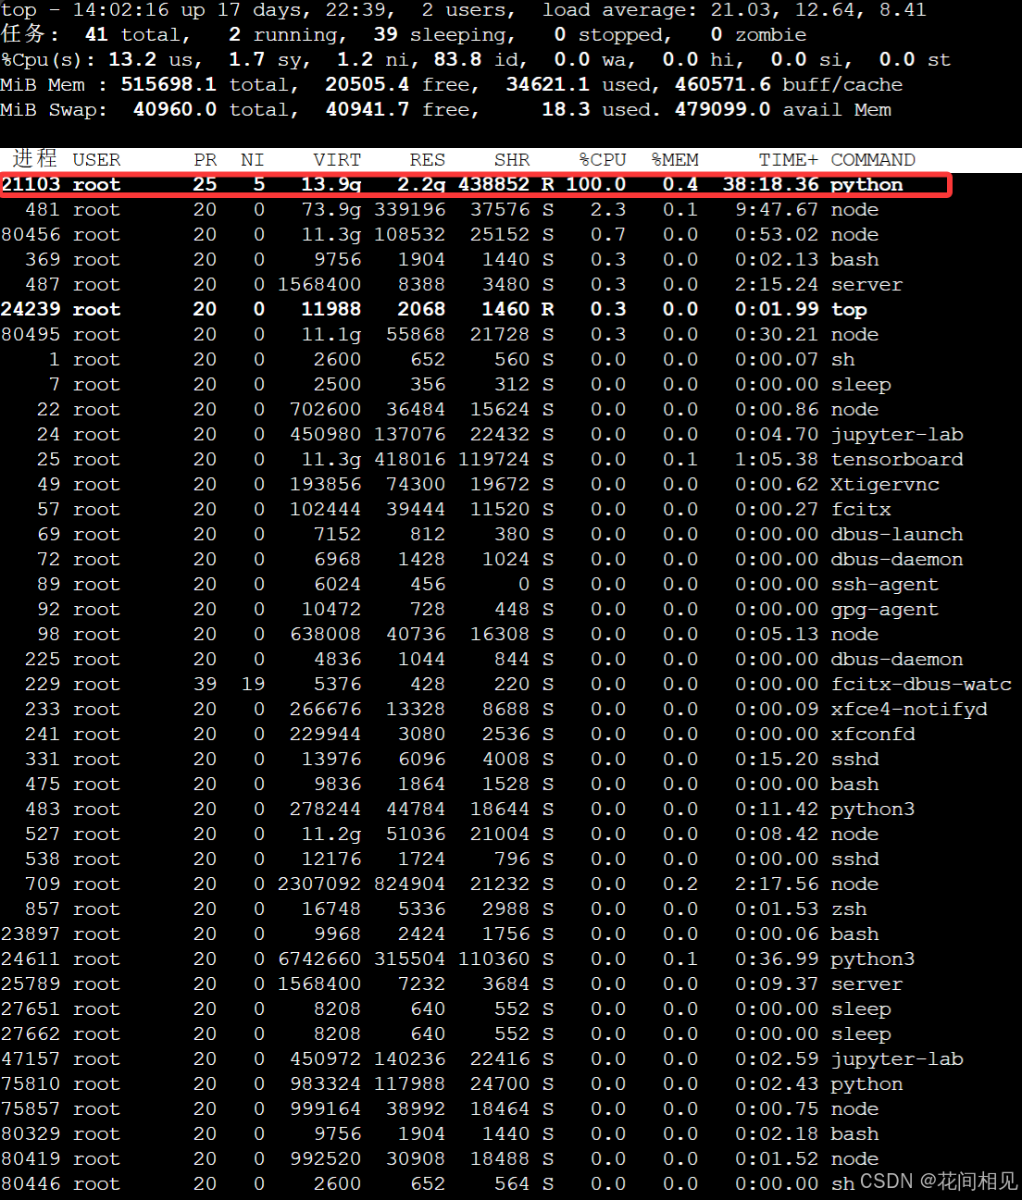
Task: Click PID 80456 in the process list
Action: point(31,234)
